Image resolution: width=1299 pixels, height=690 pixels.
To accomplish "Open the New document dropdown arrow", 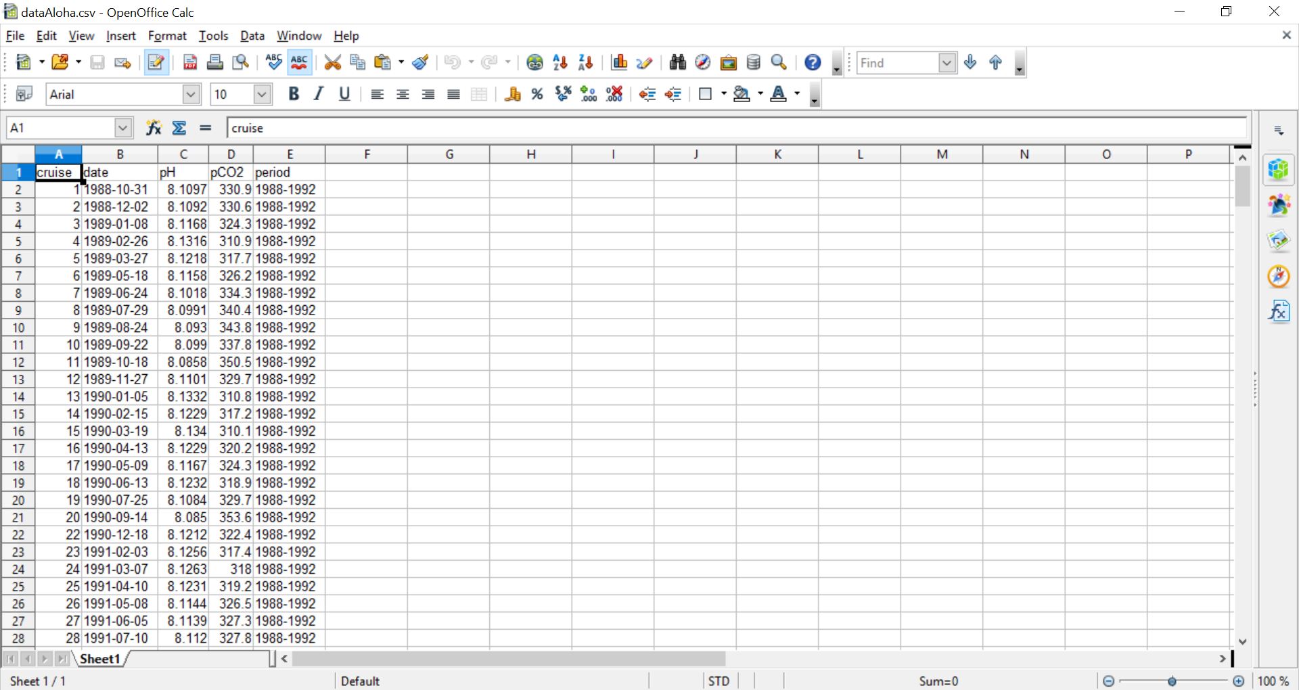I will pos(41,62).
